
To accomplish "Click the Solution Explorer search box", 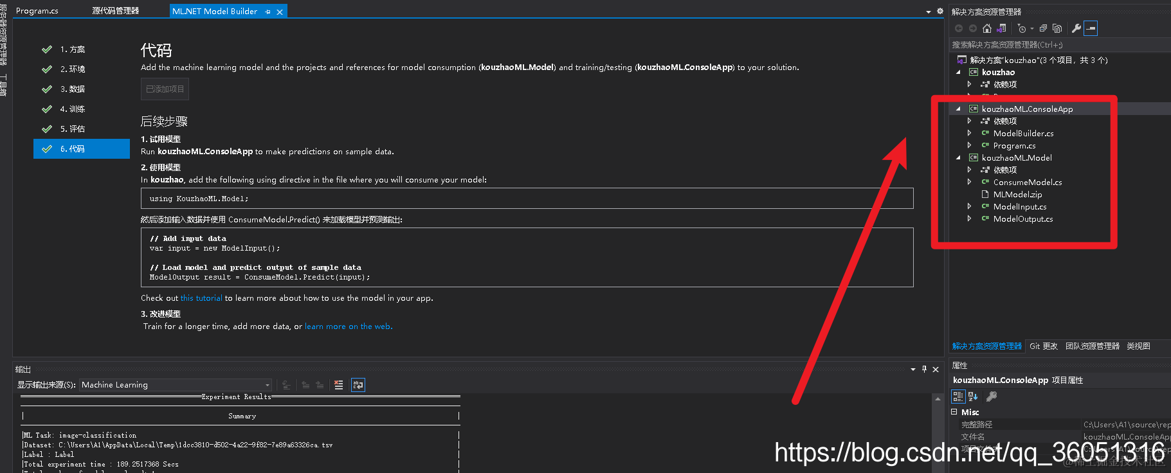I will pyautogui.click(x=1060, y=45).
